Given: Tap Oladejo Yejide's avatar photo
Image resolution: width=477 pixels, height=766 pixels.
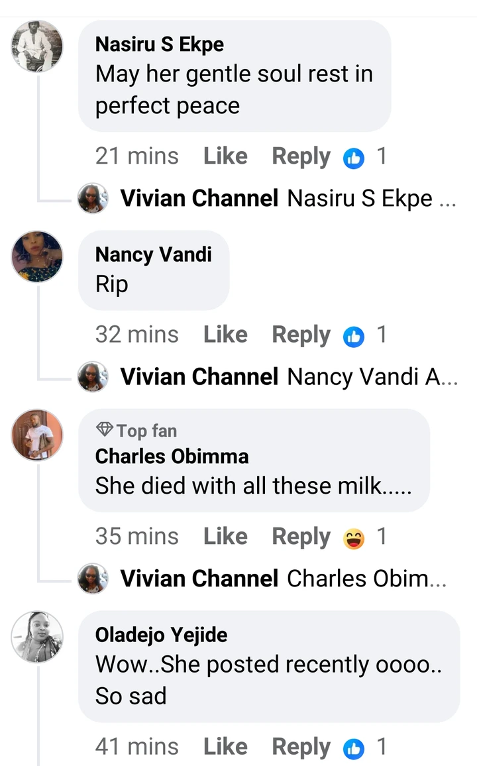Looking at the screenshot, I should click(38, 636).
